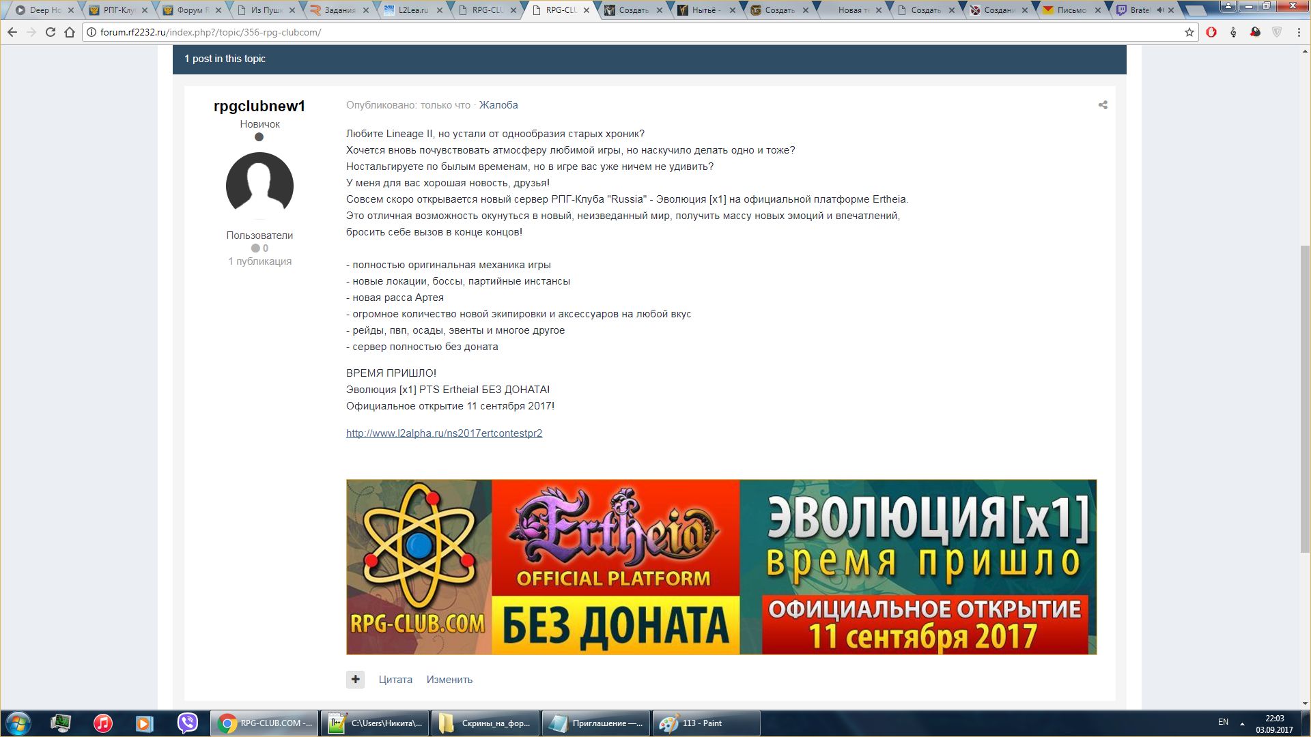Click the '1 публикация' text
Viewport: 1311px width, 737px height.
click(x=259, y=261)
